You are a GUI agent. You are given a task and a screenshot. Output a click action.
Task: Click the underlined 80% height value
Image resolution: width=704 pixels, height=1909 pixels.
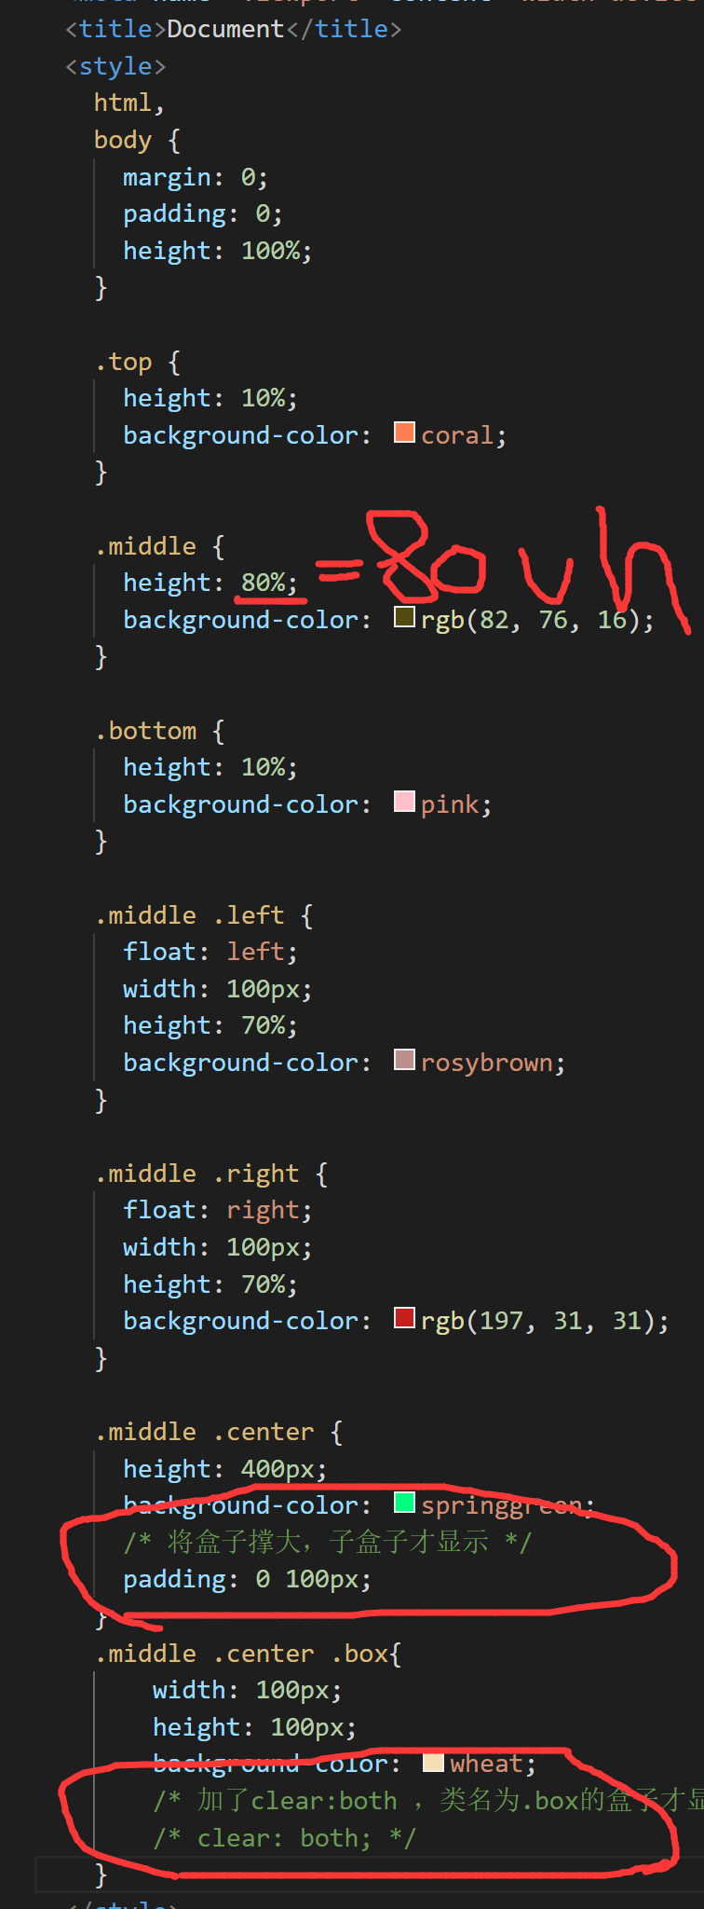267,583
